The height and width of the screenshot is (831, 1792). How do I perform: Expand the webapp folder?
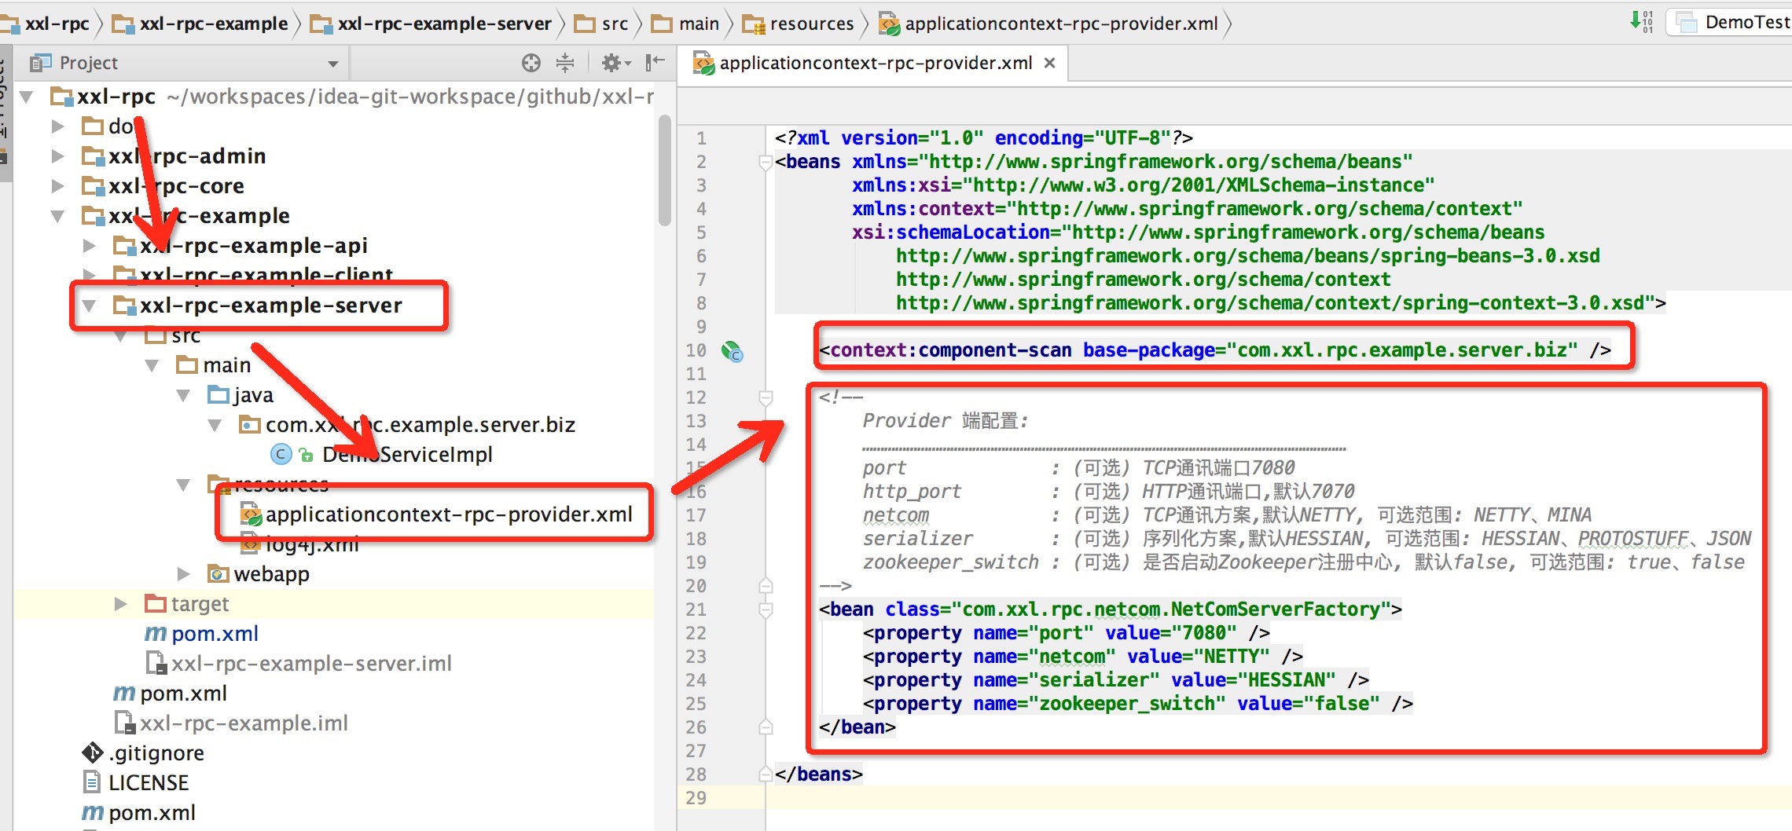(183, 574)
